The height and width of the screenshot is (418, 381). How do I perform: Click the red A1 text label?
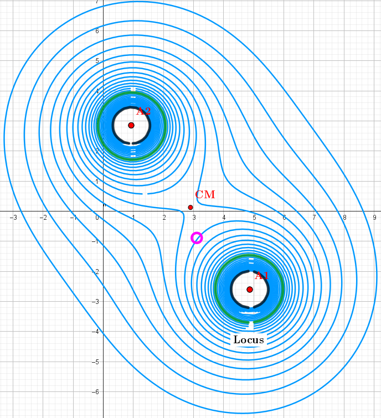tap(261, 276)
